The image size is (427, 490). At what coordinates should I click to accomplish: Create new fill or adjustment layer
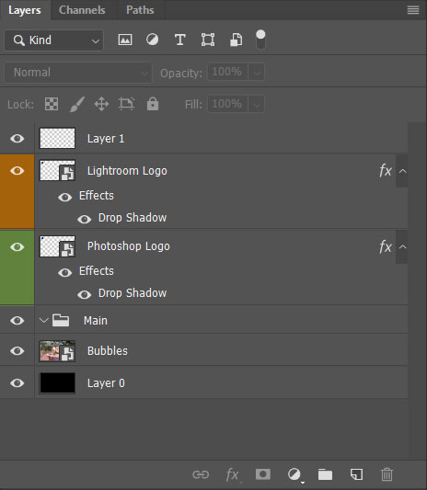point(294,475)
